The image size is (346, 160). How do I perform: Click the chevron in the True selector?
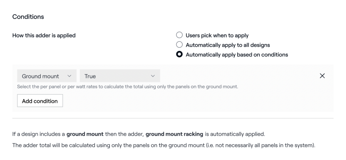(153, 76)
